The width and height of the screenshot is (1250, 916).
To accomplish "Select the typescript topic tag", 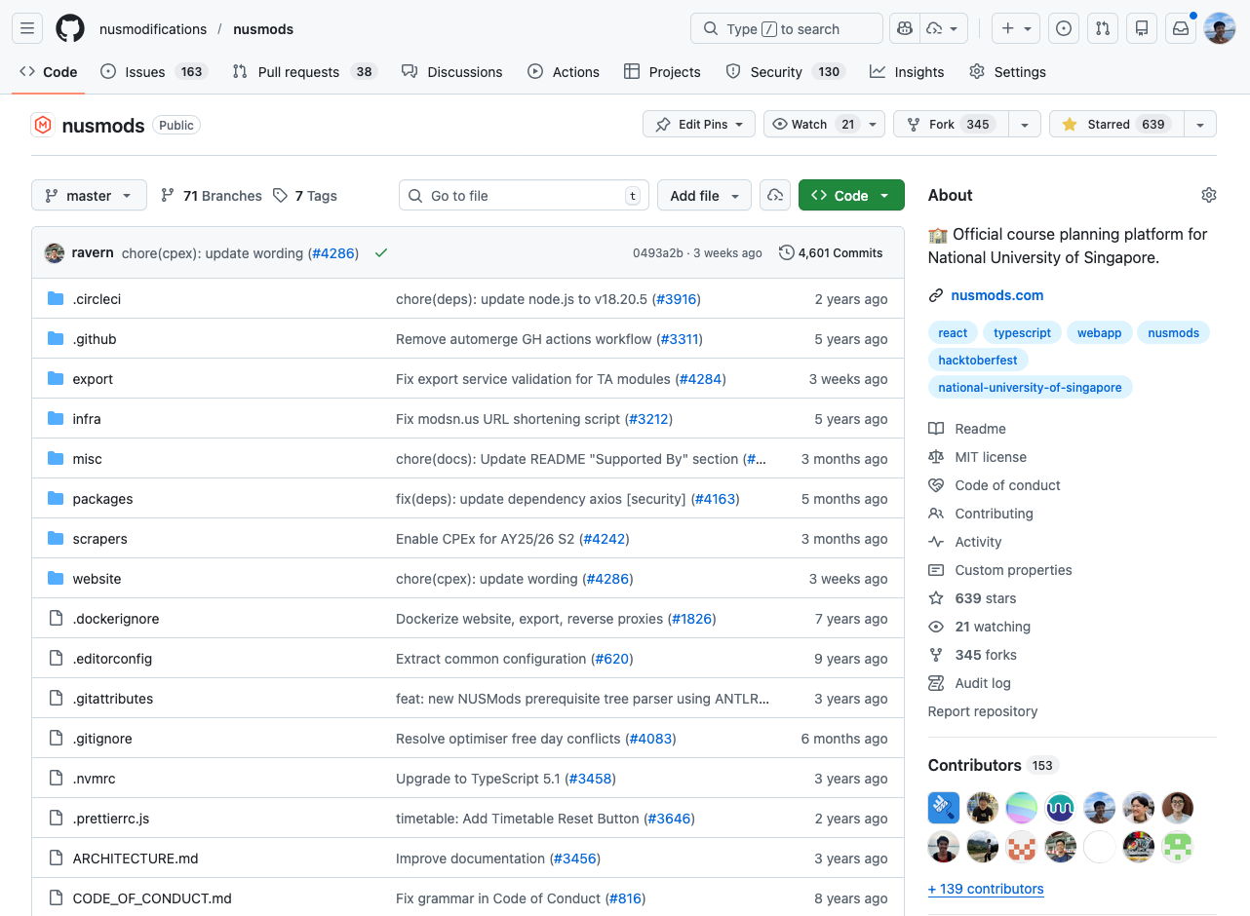I will click(x=1022, y=332).
